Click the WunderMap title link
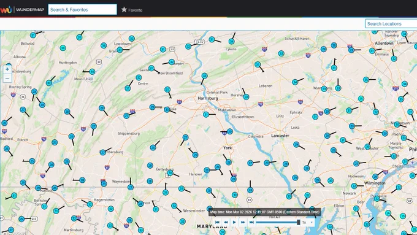The height and width of the screenshot is (235, 417). click(x=30, y=10)
